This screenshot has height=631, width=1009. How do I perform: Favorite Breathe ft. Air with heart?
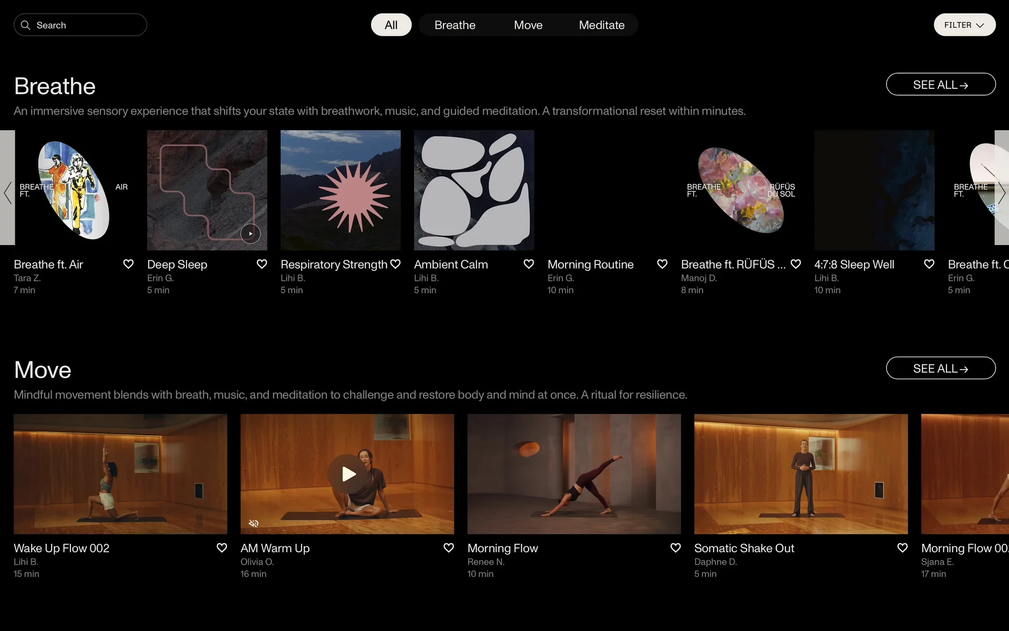pyautogui.click(x=128, y=264)
